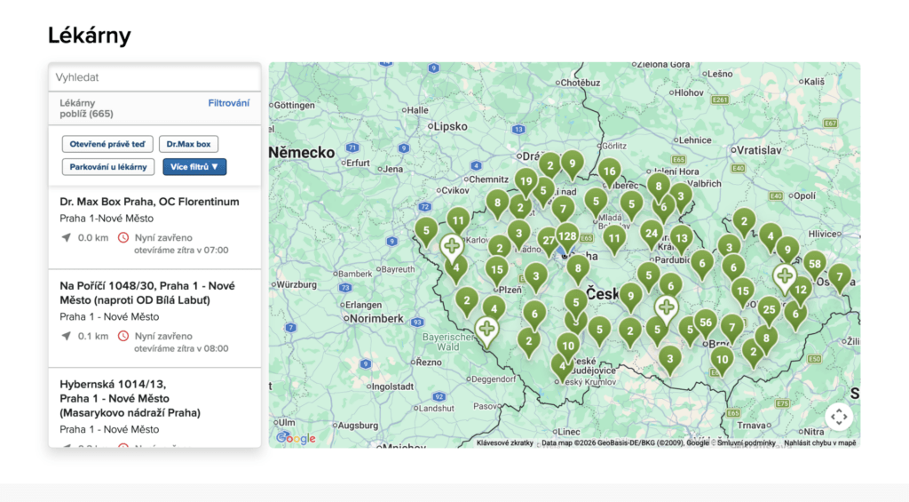Click the Vyhledat search field
The width and height of the screenshot is (909, 502).
tap(154, 77)
